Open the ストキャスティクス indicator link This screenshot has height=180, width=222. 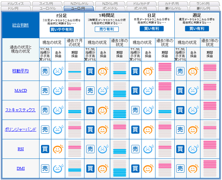pos(21,110)
